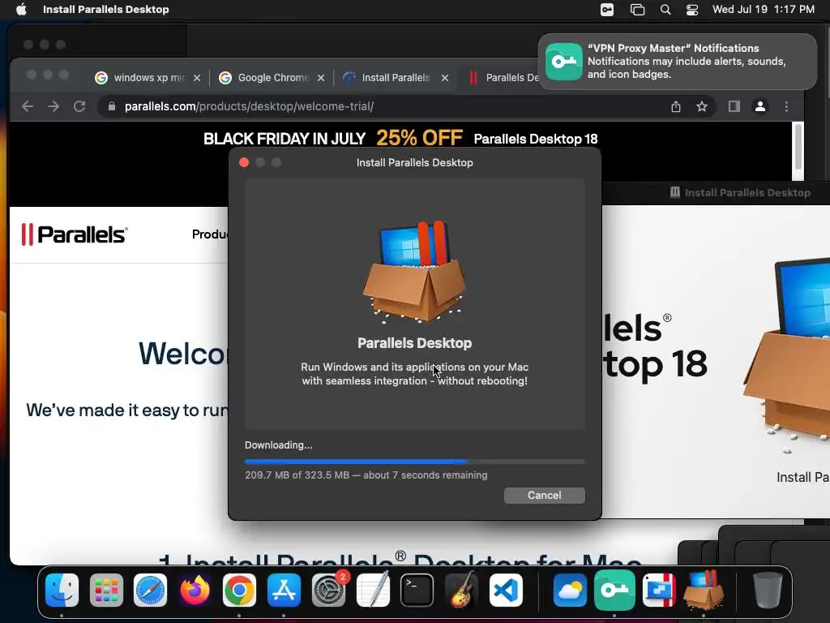This screenshot has width=830, height=623.
Task: Click the 'Downloading...' status text
Action: coord(279,445)
